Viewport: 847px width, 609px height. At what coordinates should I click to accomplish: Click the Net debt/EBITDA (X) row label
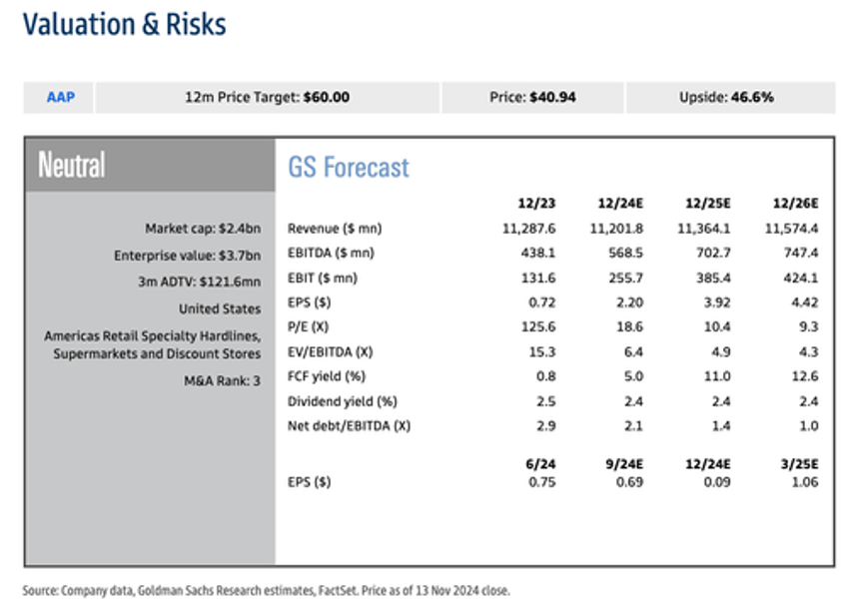[x=349, y=426]
